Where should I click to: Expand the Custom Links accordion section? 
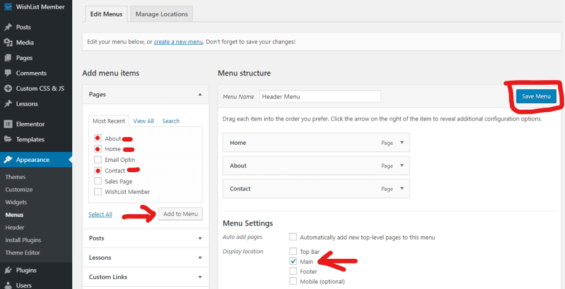(146, 277)
